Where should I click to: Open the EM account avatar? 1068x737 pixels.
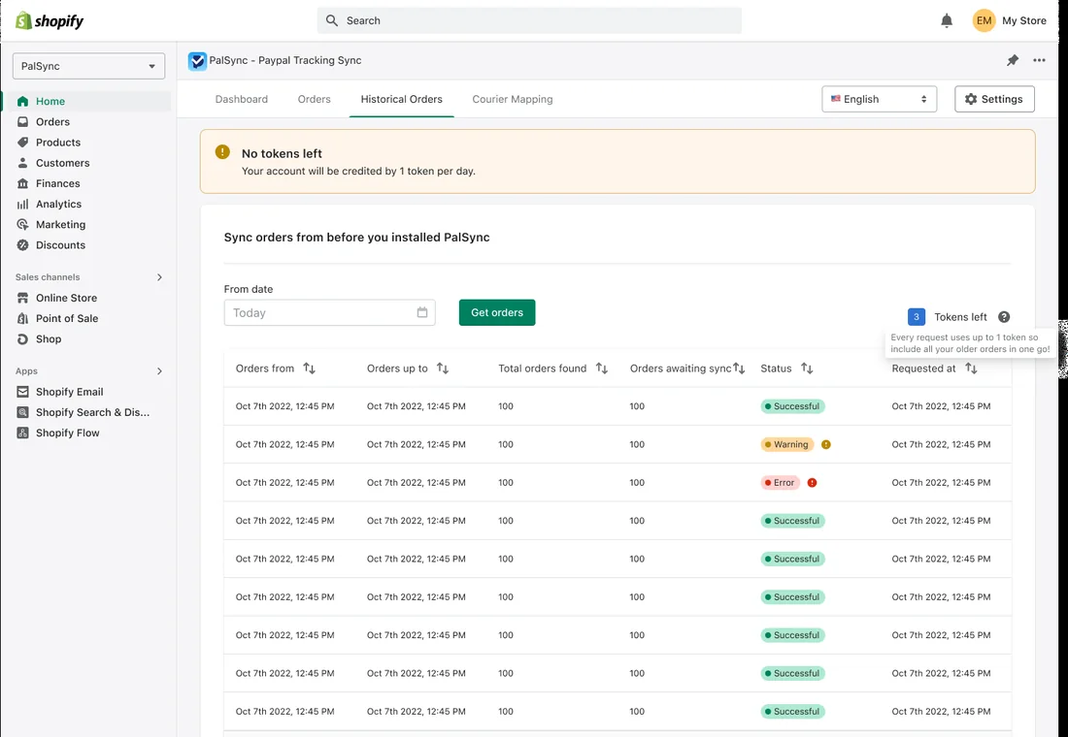984,20
